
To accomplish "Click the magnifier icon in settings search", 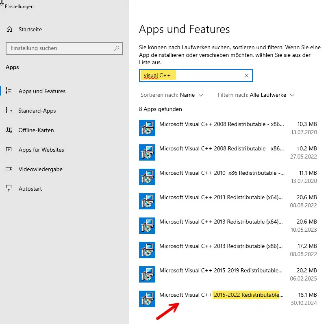I will [x=117, y=48].
